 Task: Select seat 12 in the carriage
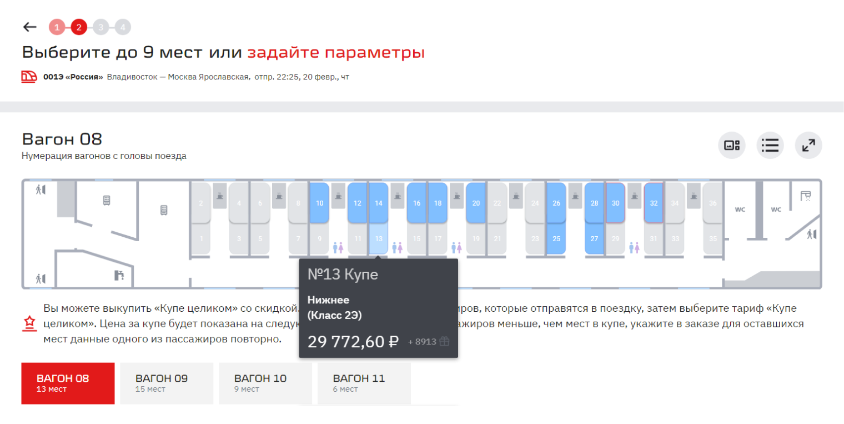(x=358, y=203)
